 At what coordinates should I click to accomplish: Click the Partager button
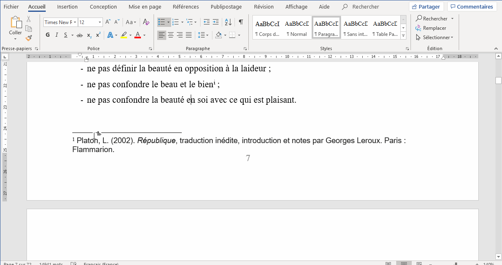tap(426, 7)
